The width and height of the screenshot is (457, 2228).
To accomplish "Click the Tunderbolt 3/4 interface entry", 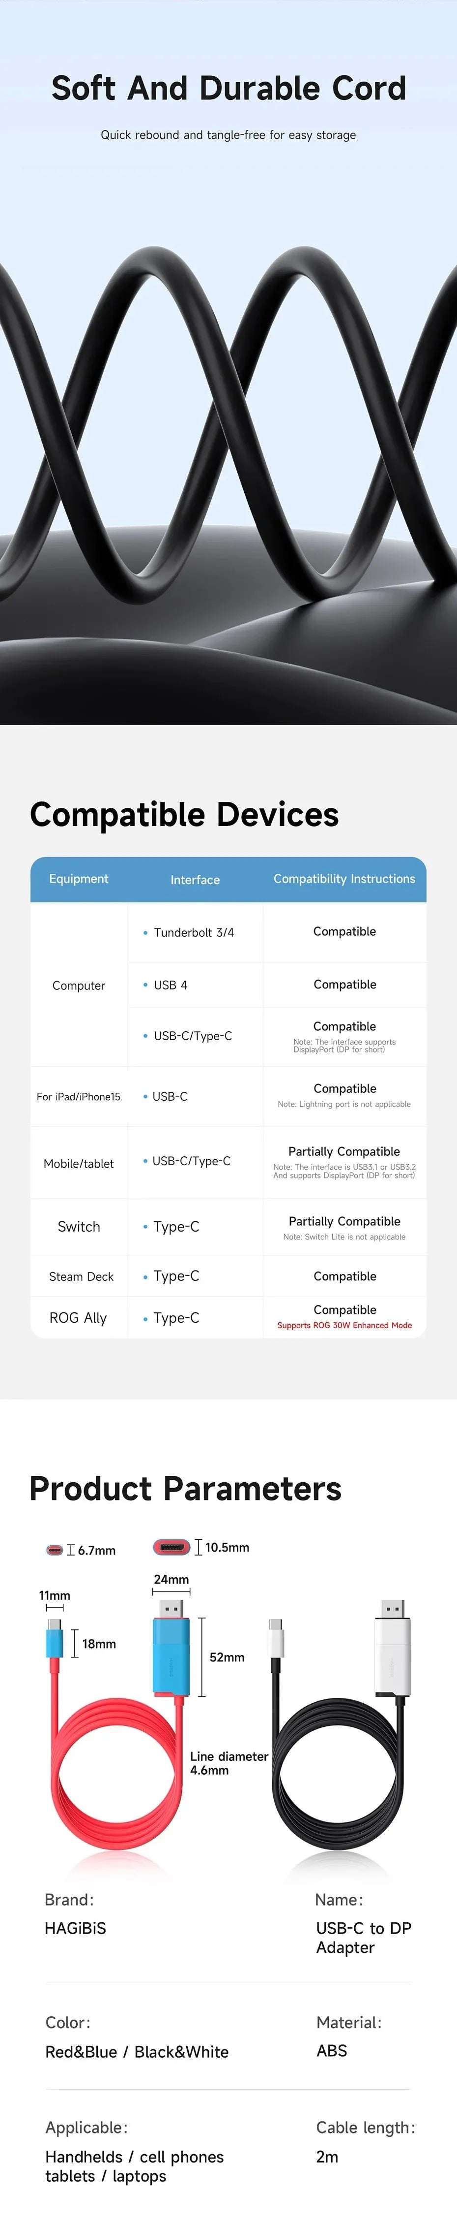I will tap(194, 932).
